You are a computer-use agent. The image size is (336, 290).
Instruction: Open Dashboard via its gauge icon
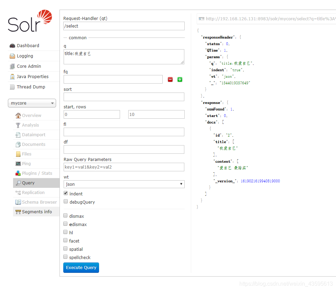click(12, 46)
